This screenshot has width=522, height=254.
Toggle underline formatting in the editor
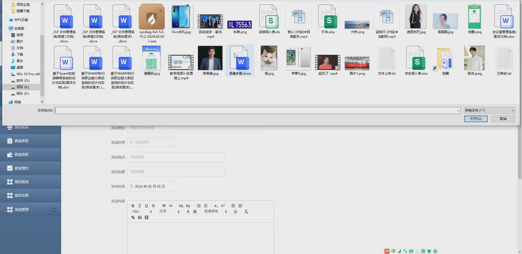click(x=147, y=206)
